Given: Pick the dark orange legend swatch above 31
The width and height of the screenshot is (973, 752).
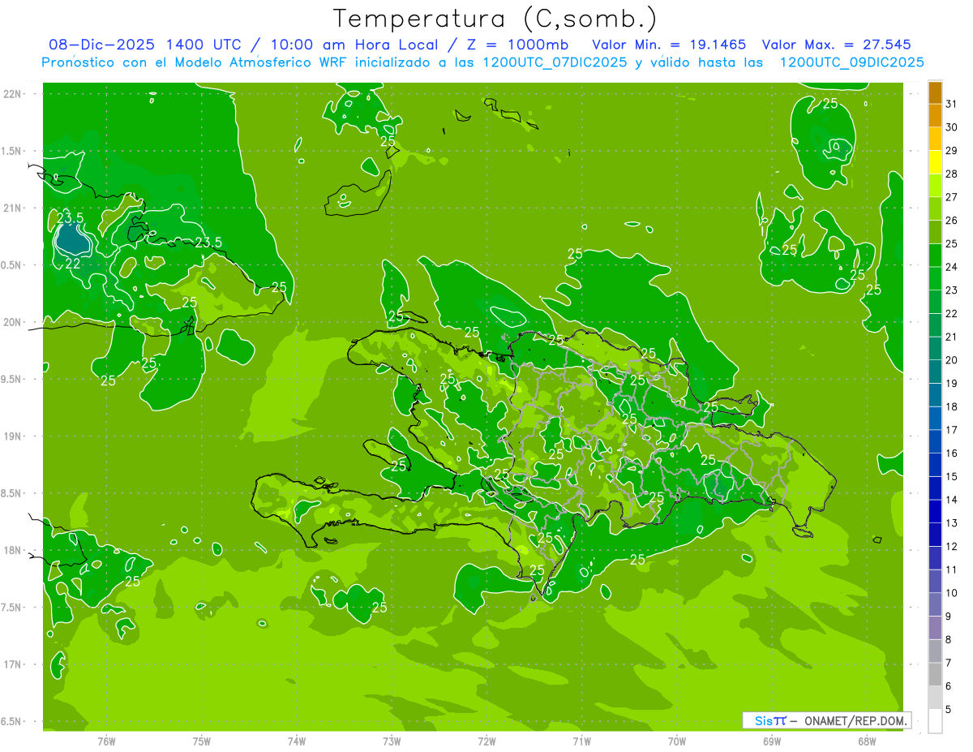Looking at the screenshot, I should [935, 92].
